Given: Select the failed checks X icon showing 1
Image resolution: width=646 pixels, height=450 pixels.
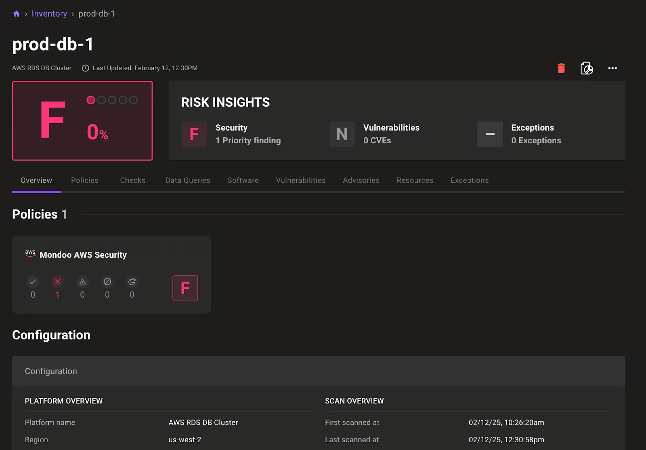Looking at the screenshot, I should coord(58,282).
